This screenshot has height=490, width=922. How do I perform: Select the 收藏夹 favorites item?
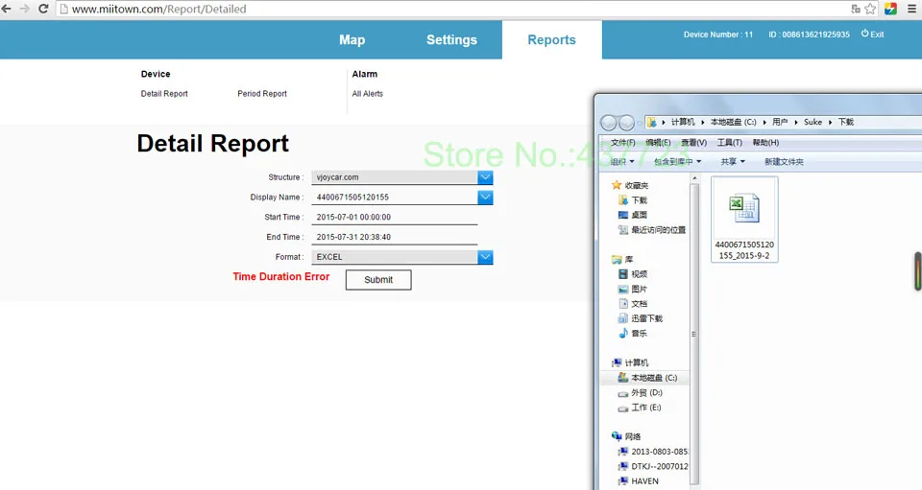pyautogui.click(x=630, y=185)
